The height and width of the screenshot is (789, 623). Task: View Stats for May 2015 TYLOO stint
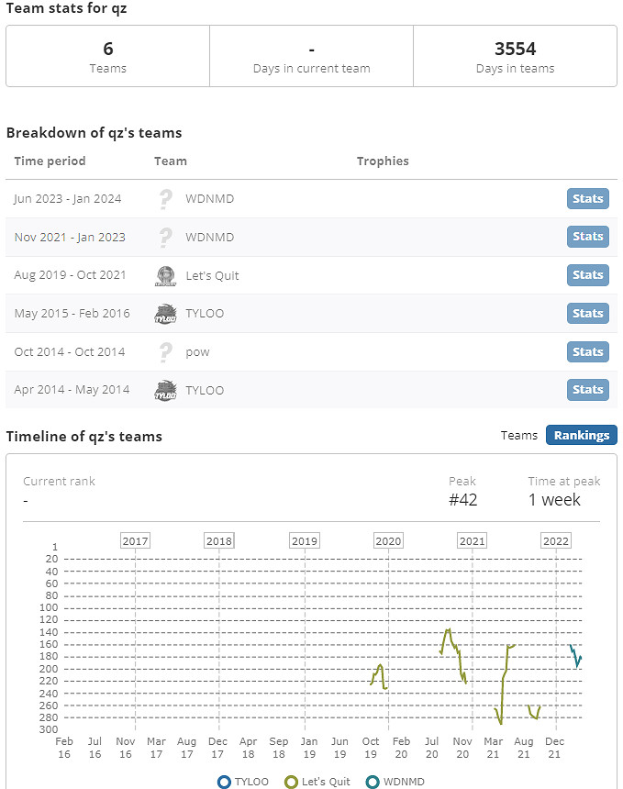(x=587, y=314)
